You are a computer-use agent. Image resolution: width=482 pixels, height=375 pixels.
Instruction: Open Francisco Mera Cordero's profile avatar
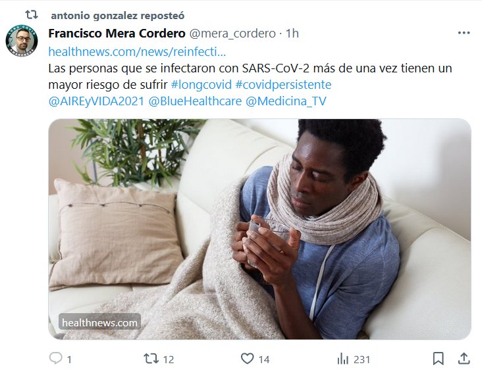[22, 41]
